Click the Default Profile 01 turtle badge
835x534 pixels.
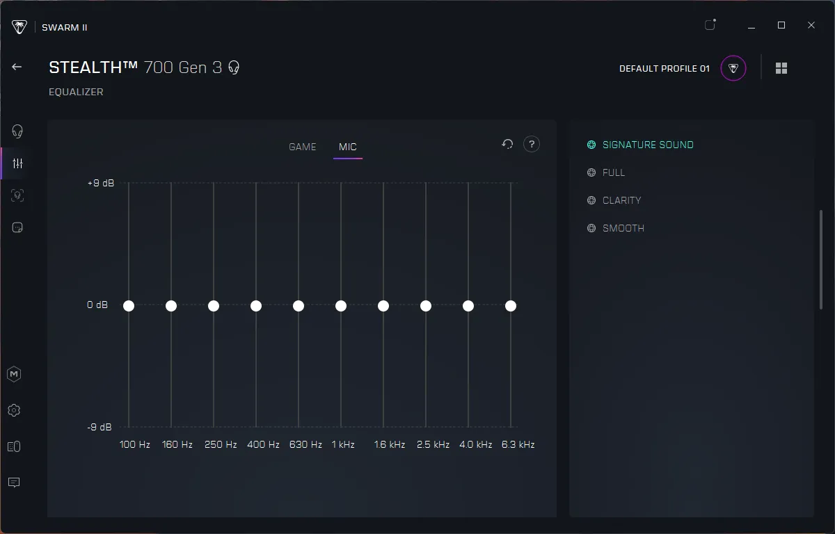[733, 68]
